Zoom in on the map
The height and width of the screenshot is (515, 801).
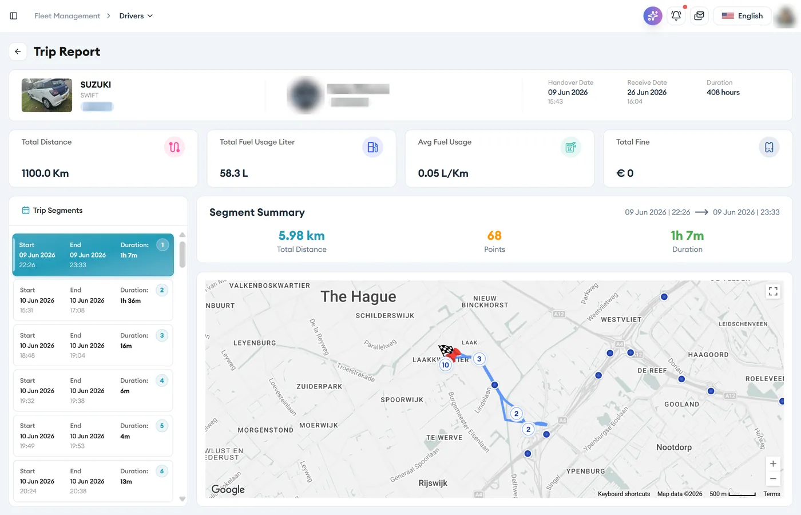[773, 463]
